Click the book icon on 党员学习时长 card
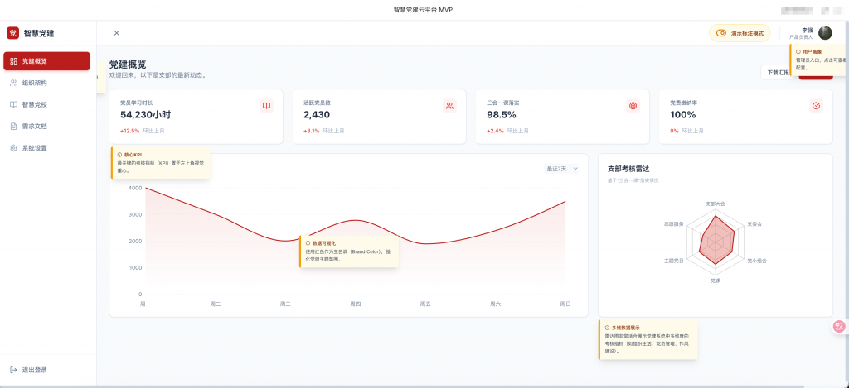Screen dimensions: 849x388 point(266,106)
